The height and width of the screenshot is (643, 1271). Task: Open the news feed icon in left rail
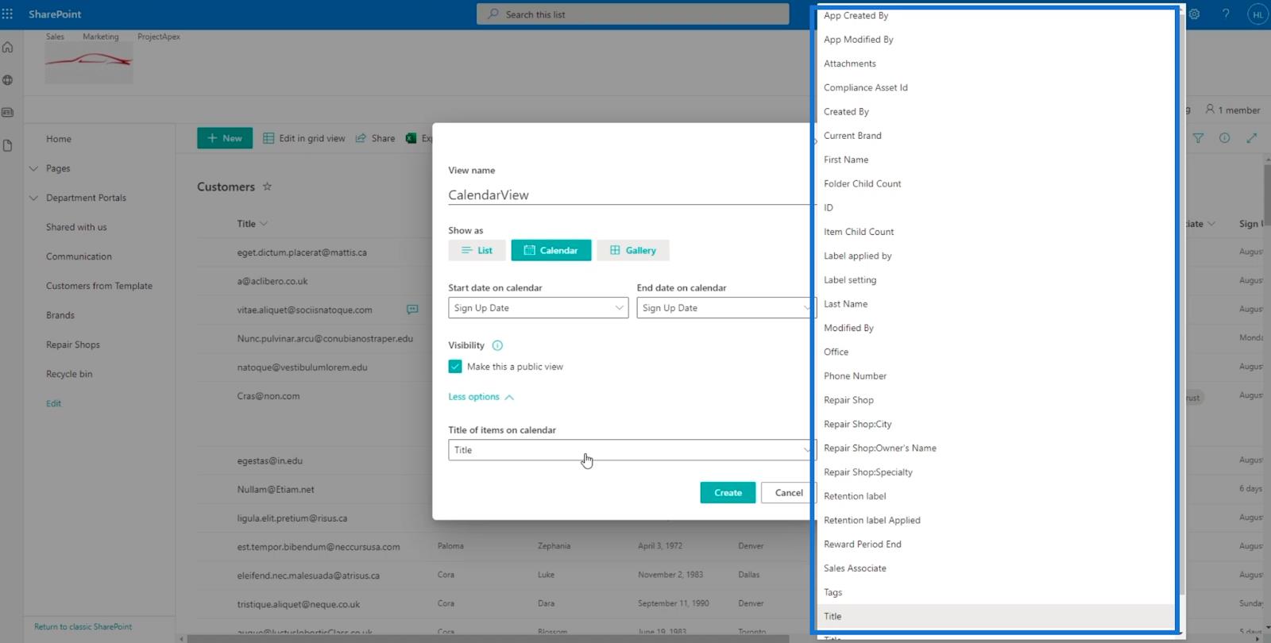tap(8, 113)
